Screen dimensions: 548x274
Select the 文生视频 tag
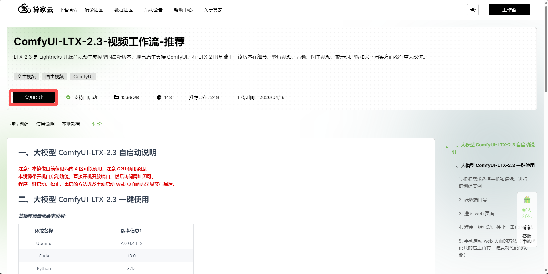26,76
